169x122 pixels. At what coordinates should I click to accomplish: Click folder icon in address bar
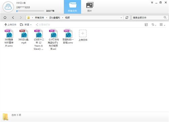click(x=28, y=17)
